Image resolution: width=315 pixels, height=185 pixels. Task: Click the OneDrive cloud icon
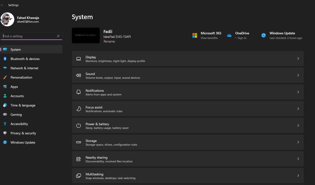point(229,35)
